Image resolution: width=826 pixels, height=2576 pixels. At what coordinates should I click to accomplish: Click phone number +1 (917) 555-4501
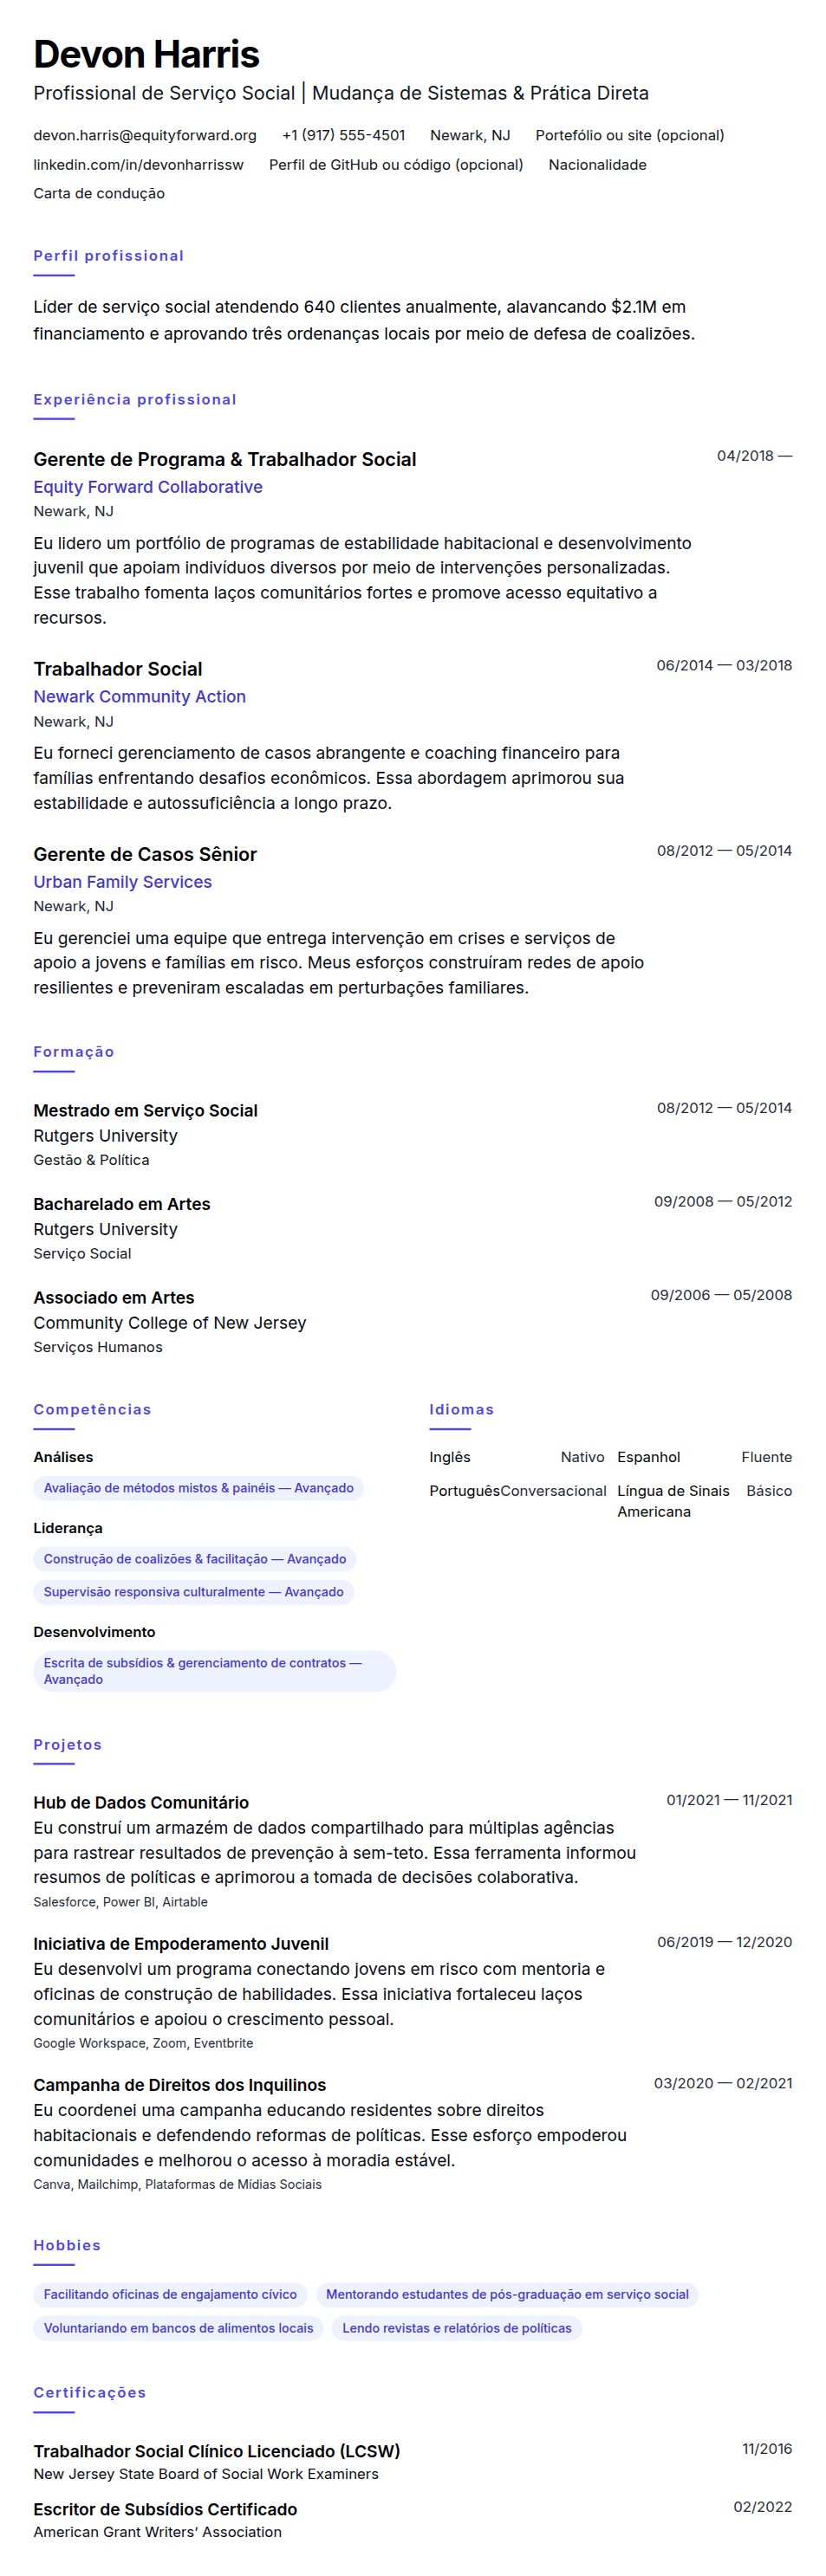[x=343, y=135]
